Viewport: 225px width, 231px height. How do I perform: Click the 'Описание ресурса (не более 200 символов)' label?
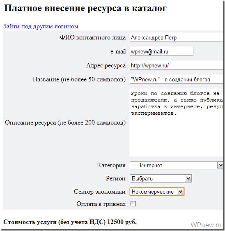pos(65,122)
